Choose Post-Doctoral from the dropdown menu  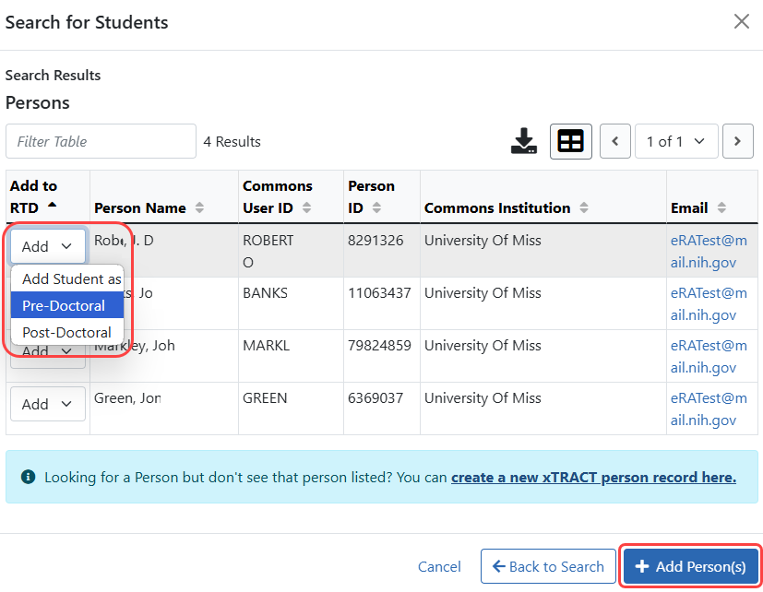point(66,332)
